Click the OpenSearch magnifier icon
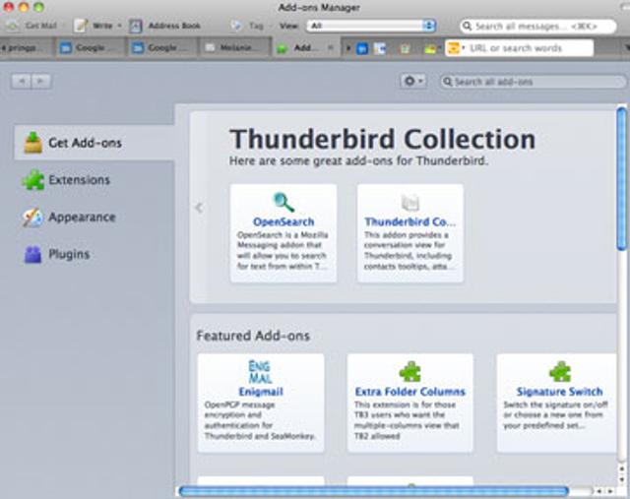This screenshot has height=499, width=630. (283, 202)
